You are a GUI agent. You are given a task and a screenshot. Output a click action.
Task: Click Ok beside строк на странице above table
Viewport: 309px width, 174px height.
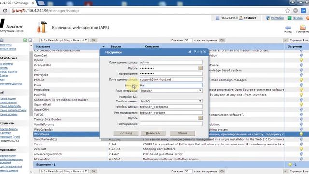(222, 40)
